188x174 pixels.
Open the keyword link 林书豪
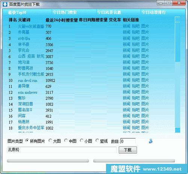(24, 44)
